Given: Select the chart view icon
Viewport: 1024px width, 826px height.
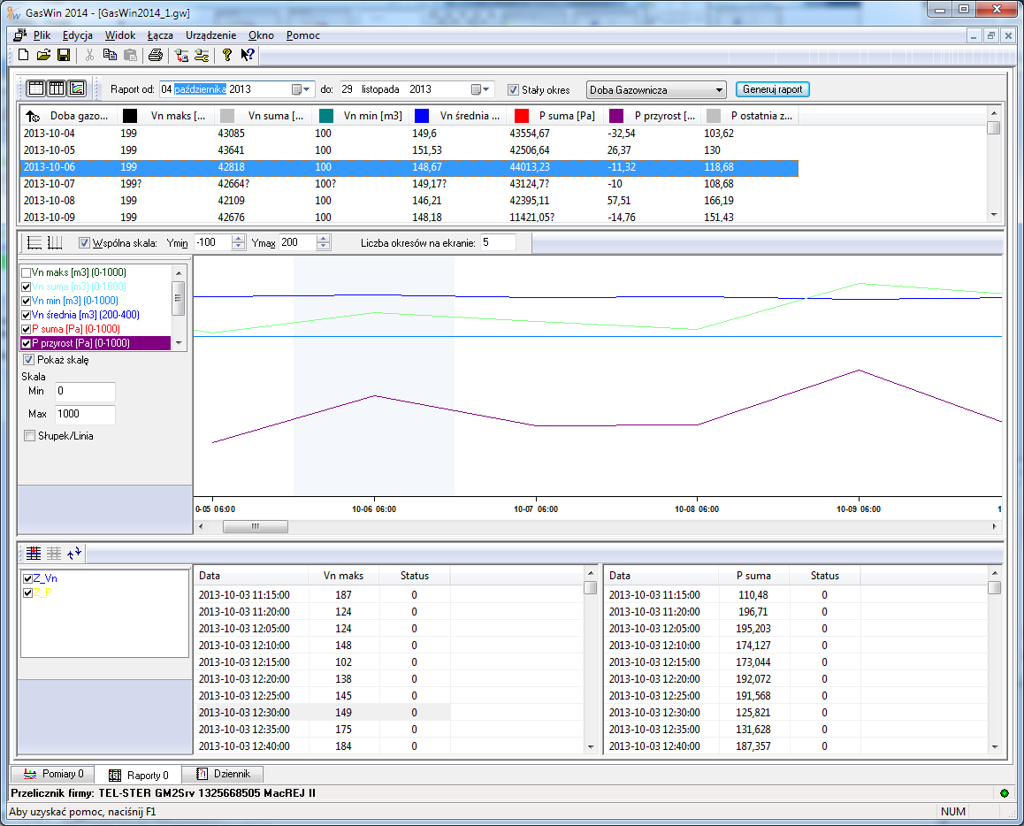Looking at the screenshot, I should coord(77,88).
